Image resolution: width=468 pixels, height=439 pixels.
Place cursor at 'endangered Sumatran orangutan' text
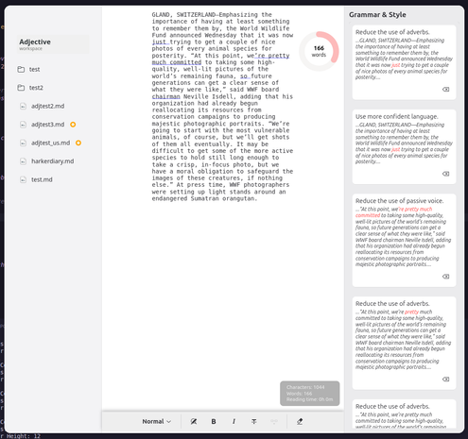pos(204,198)
